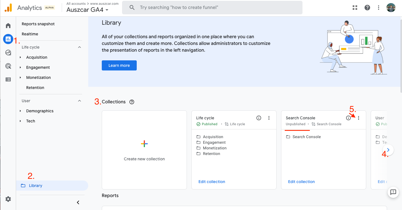Screen dimensions: 402x210
Task: Collapse the User section
Action: 79,101
